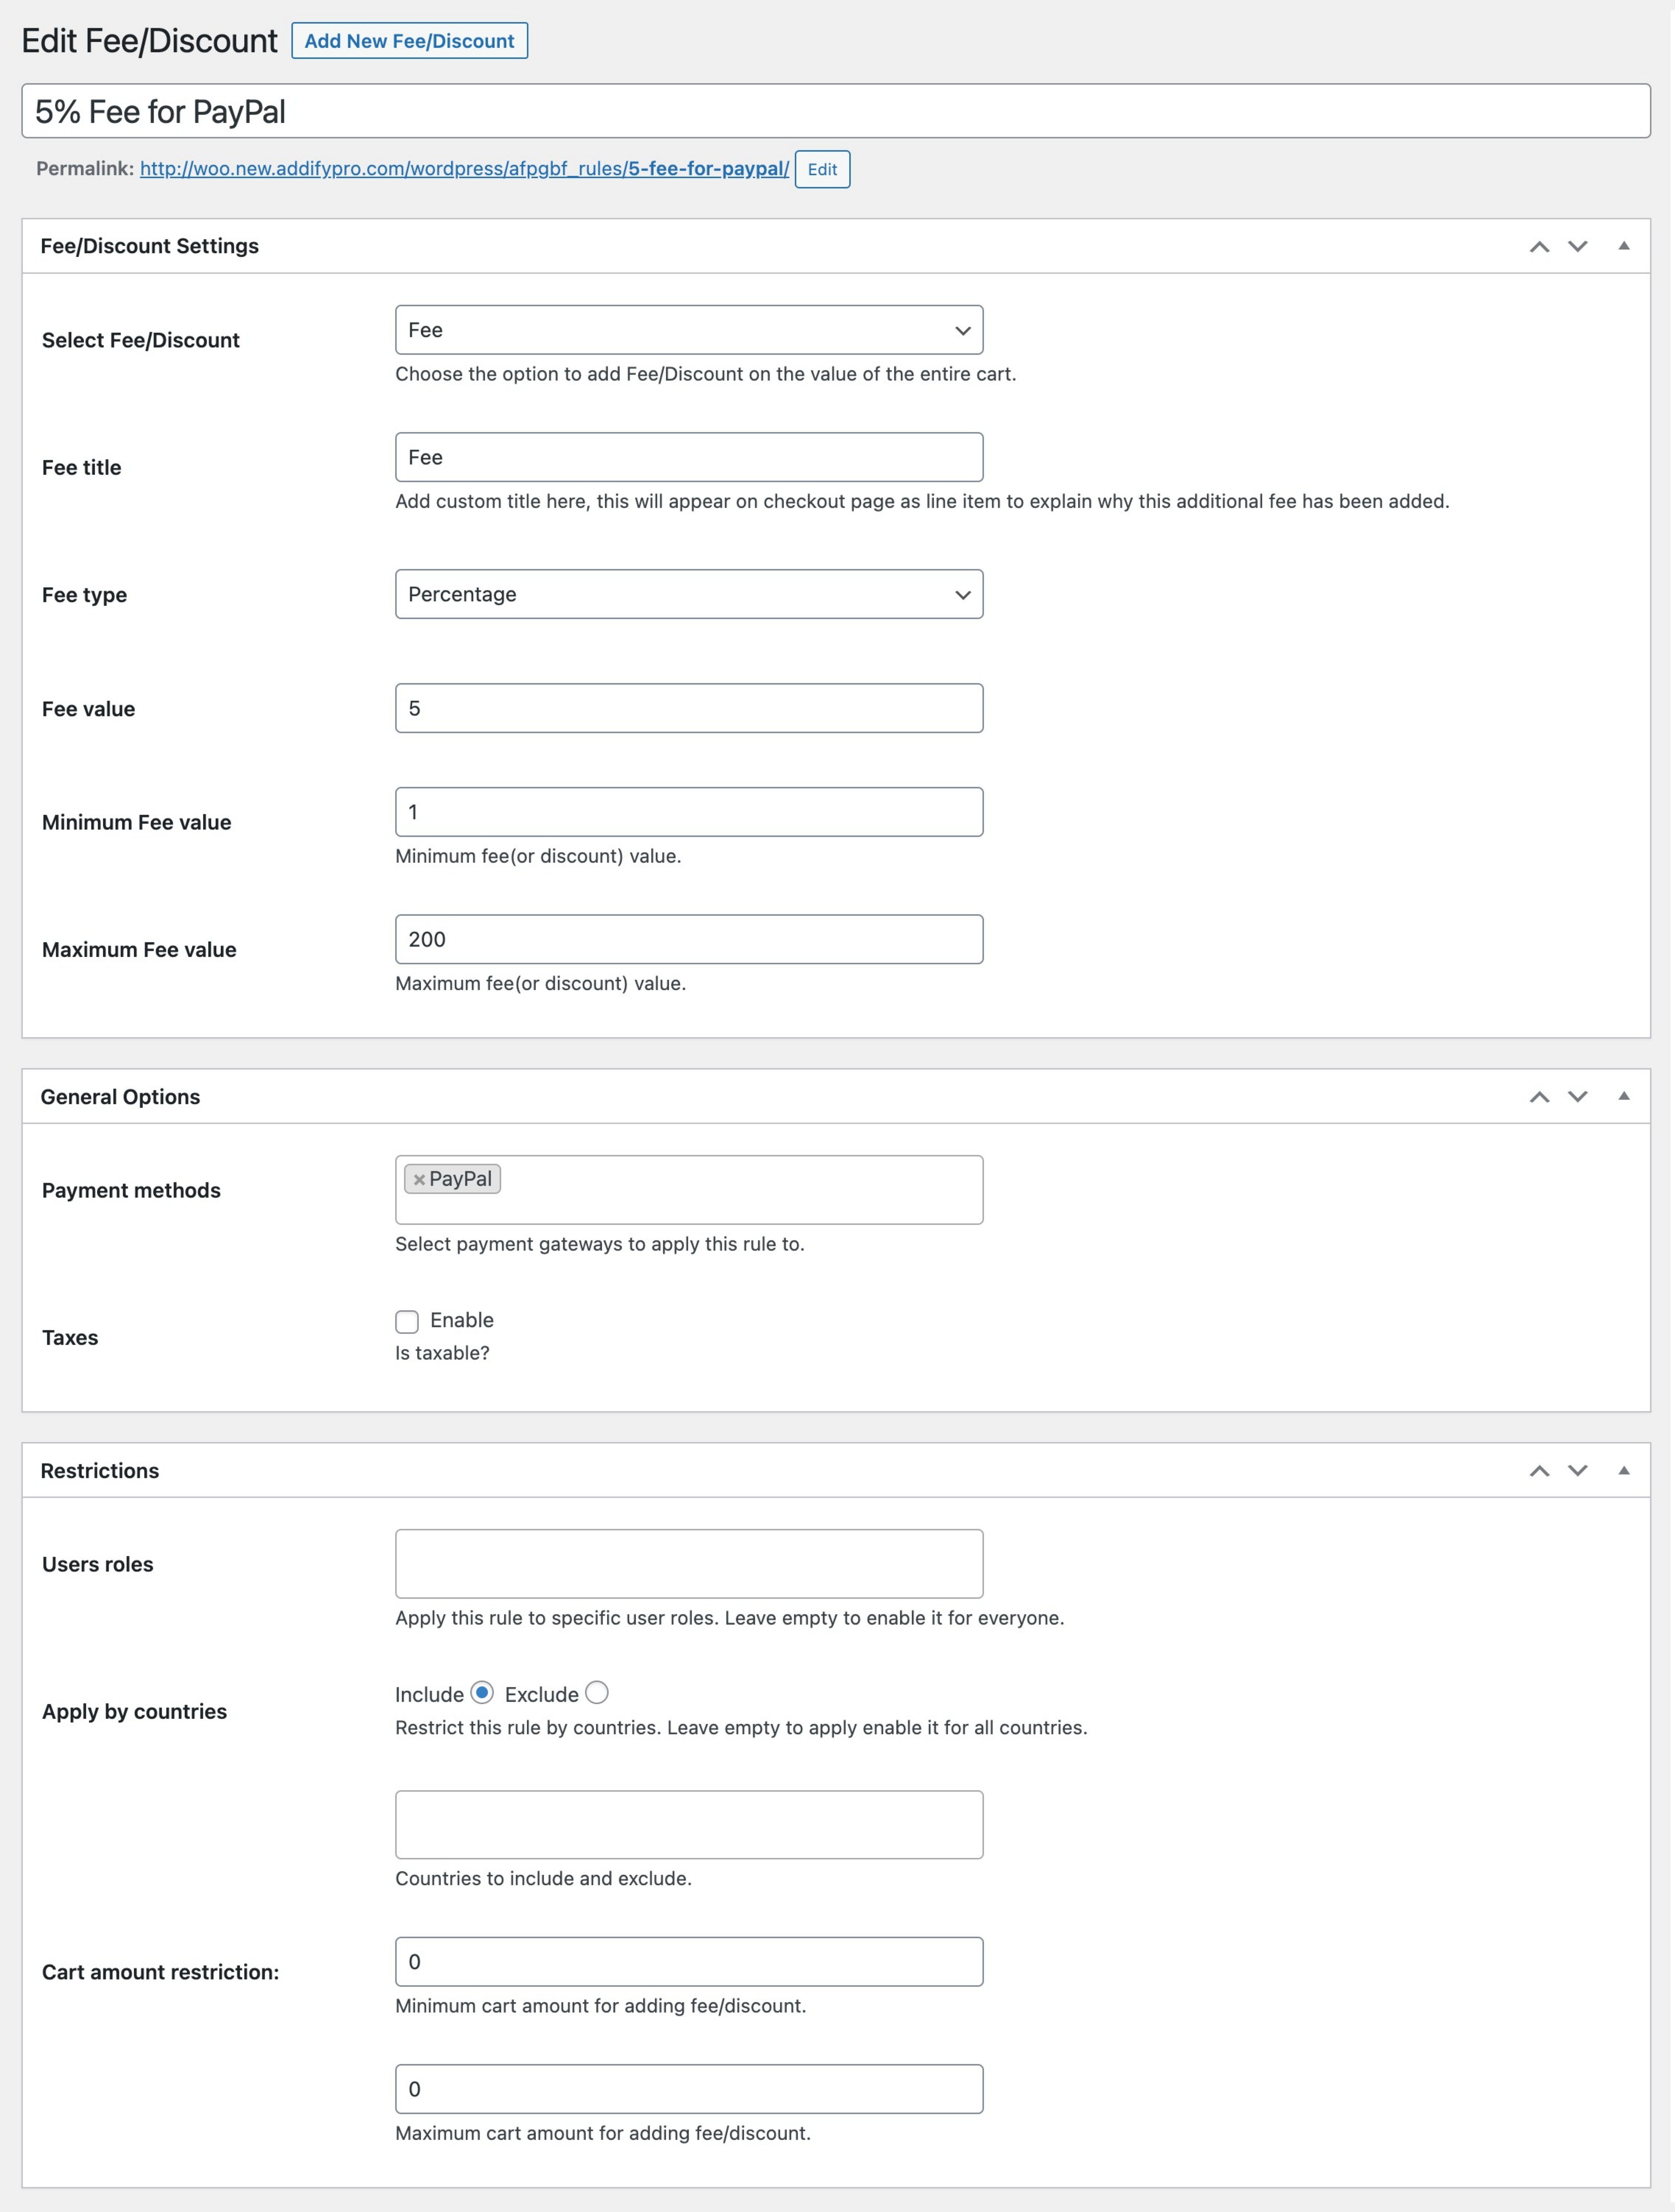Image resolution: width=1675 pixels, height=2212 pixels.
Task: Open the permalink URL
Action: tap(460, 169)
